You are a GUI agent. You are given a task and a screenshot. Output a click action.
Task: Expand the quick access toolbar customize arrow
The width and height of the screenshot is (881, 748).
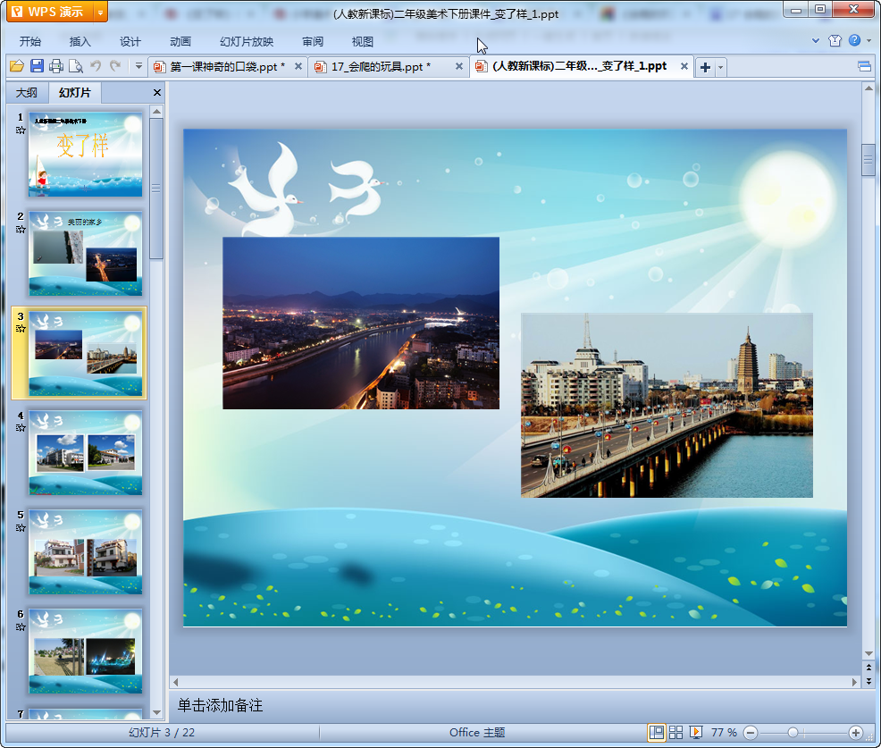(138, 66)
